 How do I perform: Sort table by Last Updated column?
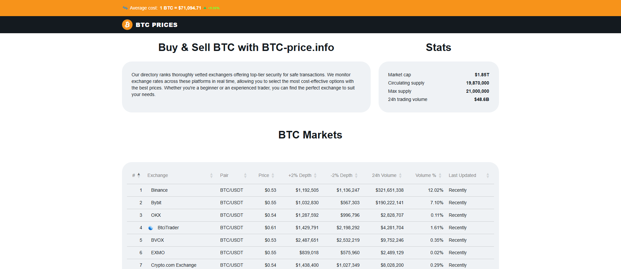(488, 176)
